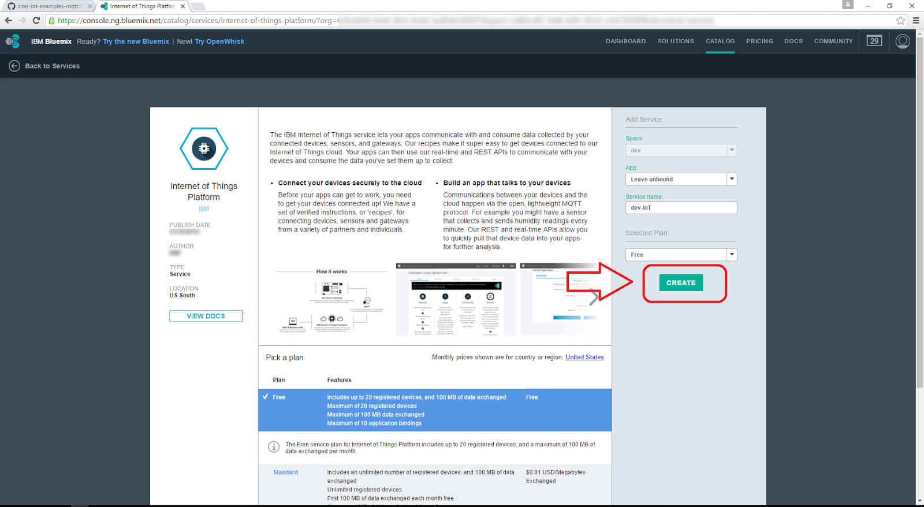Click 'Build an app that talks to your devices' heading
Screen dimensions: 924x507
pyautogui.click(x=507, y=183)
